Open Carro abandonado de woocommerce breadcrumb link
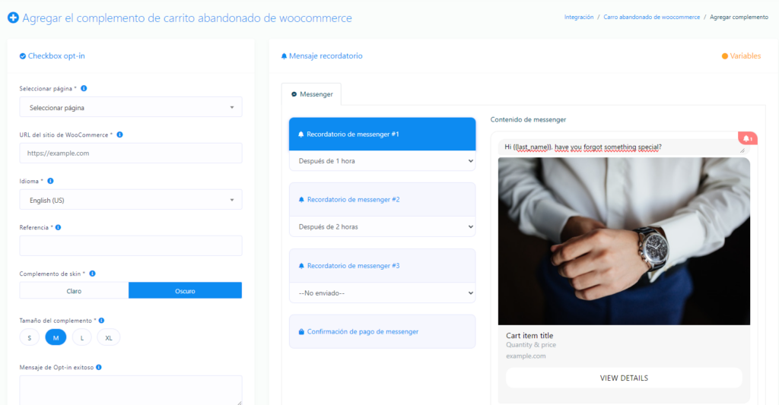This screenshot has width=779, height=405. coord(651,17)
